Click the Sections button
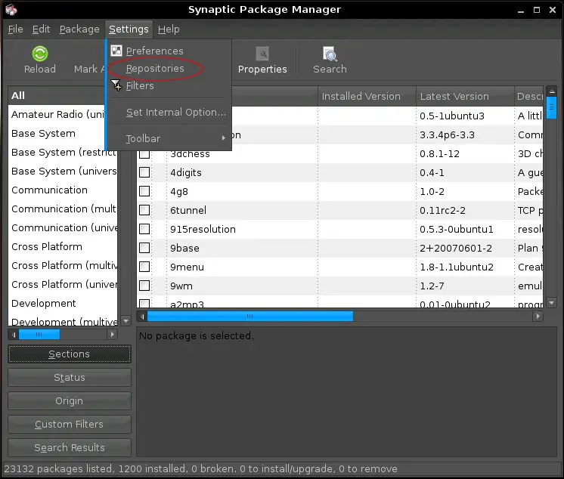This screenshot has width=564, height=479. pos(70,354)
